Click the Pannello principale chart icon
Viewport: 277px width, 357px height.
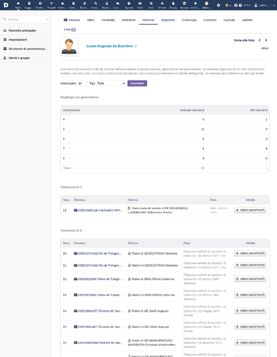coord(5,30)
